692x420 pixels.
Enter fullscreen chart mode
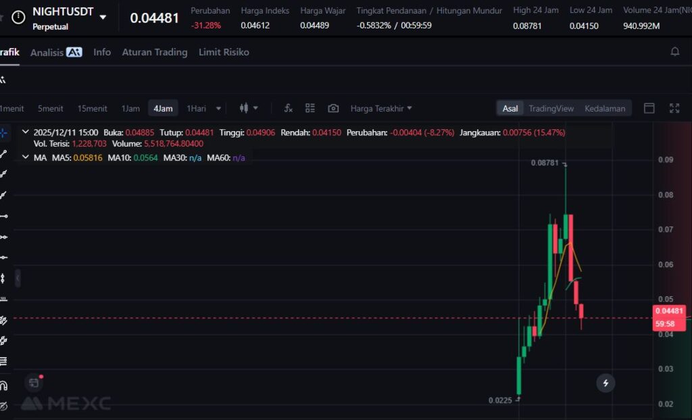point(674,108)
